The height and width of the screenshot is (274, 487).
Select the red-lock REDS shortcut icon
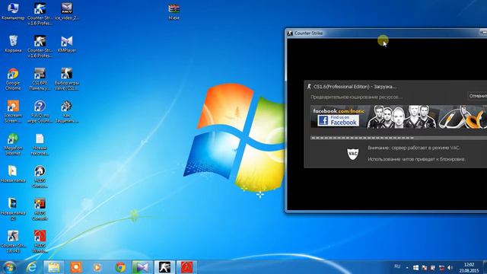click(40, 241)
